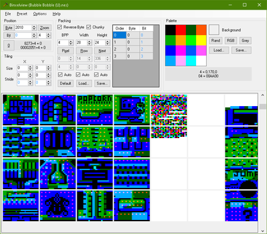Click the packing Save button
The width and height of the screenshot is (267, 234).
102,83
